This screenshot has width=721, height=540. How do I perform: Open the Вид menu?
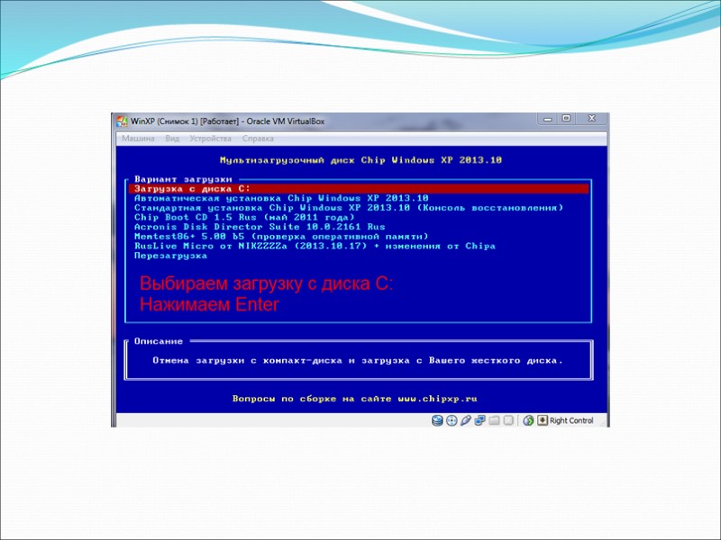tap(172, 139)
